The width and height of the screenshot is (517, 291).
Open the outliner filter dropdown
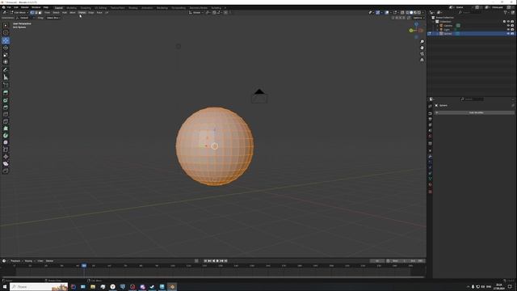[x=506, y=13]
